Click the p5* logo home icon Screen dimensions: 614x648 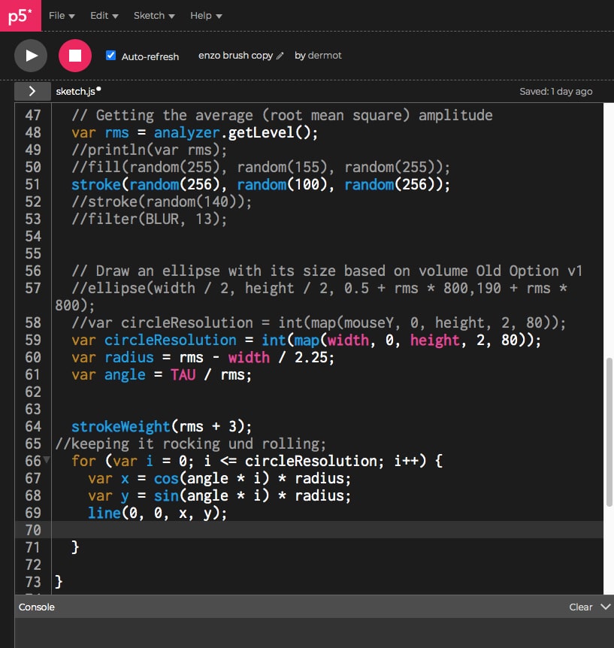[20, 16]
